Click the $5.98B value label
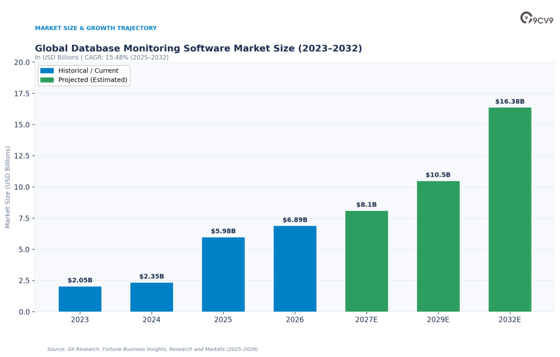Screen dimensions: 560x357 pyautogui.click(x=223, y=231)
